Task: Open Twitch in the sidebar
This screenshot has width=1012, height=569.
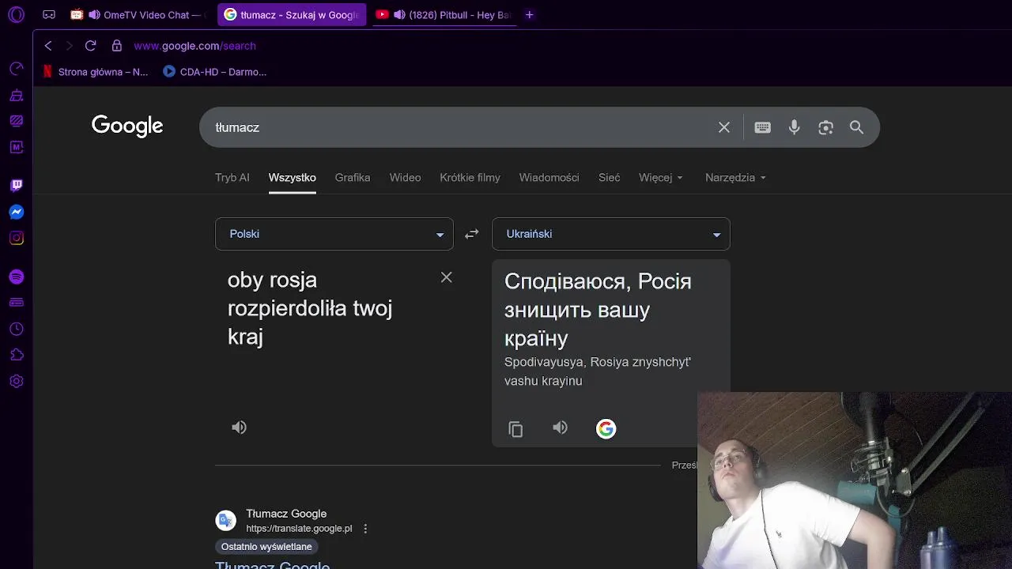Action: [16, 186]
